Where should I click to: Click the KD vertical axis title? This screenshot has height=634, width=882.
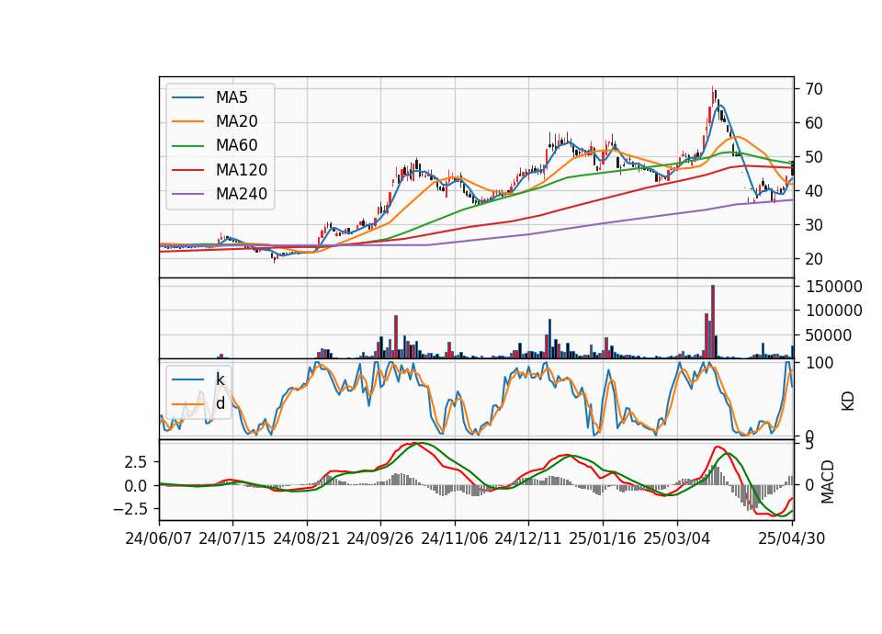pos(848,401)
